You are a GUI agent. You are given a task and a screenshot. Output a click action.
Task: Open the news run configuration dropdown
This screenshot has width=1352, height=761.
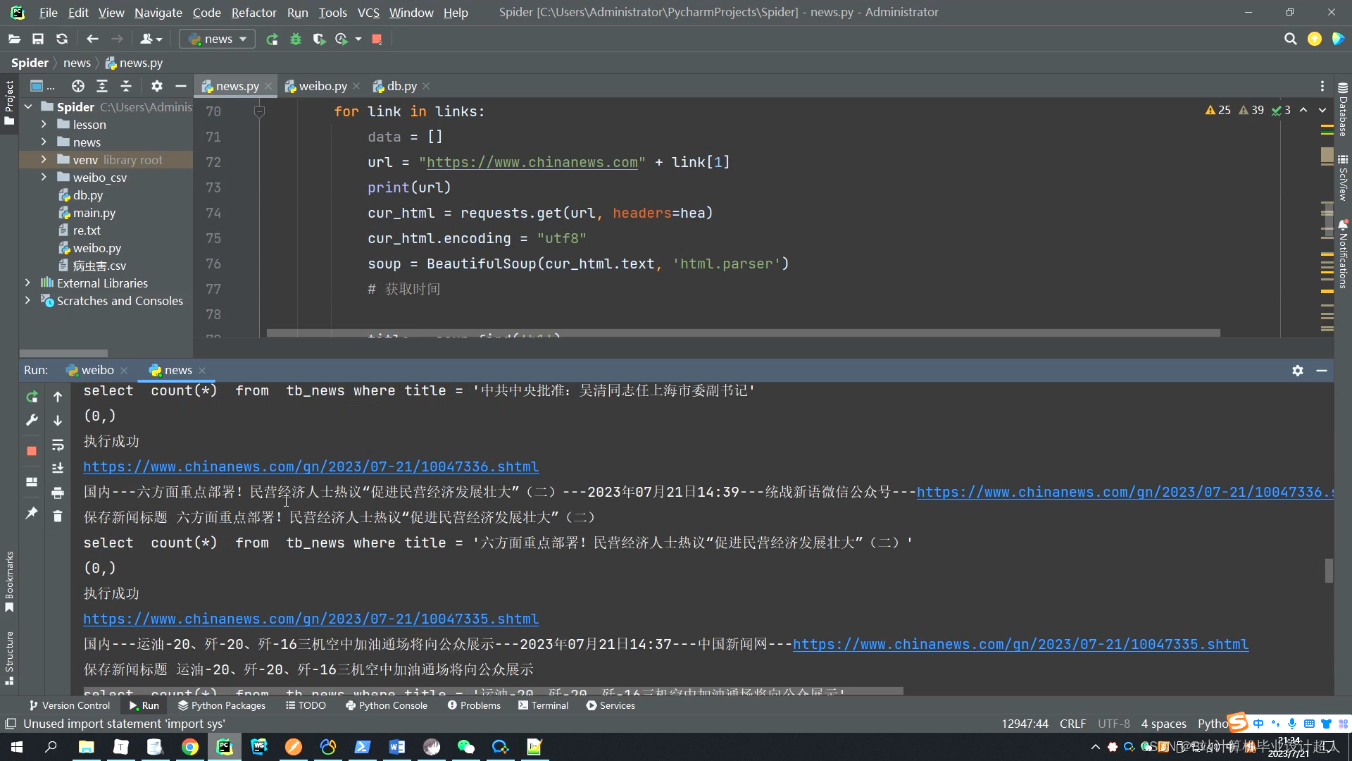(217, 39)
